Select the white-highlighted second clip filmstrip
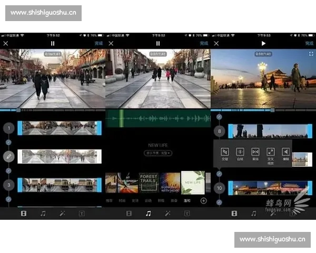Screen dimensions: 316x253 (x=60, y=157)
